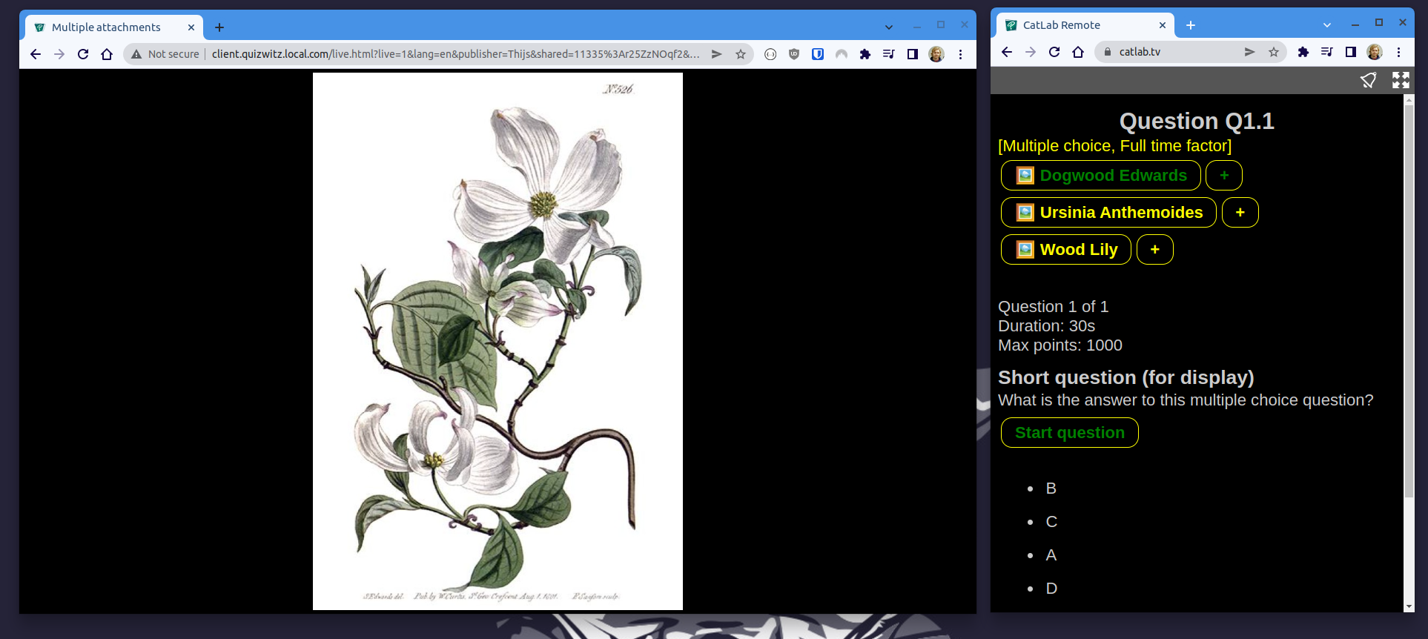Open media control in CatLab window
This screenshot has height=639, width=1428.
(x=1326, y=52)
